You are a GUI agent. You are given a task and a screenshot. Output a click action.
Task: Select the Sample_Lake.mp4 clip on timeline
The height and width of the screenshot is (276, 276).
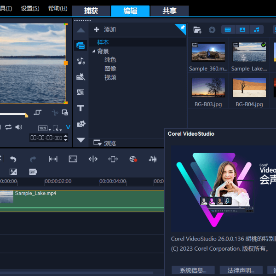coord(82,201)
